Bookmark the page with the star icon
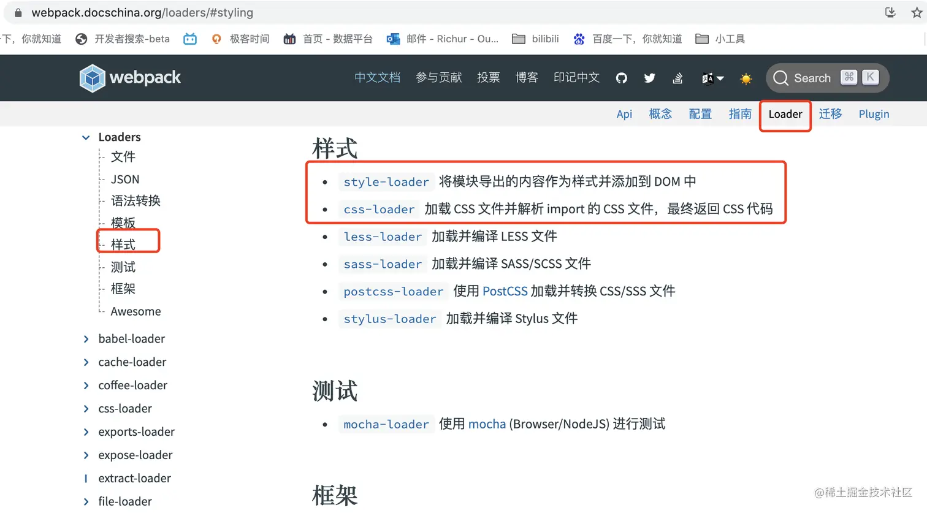Image resolution: width=927 pixels, height=513 pixels. pos(917,12)
